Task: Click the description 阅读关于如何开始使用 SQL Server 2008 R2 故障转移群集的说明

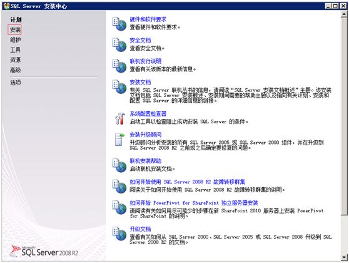Action: [208, 190]
